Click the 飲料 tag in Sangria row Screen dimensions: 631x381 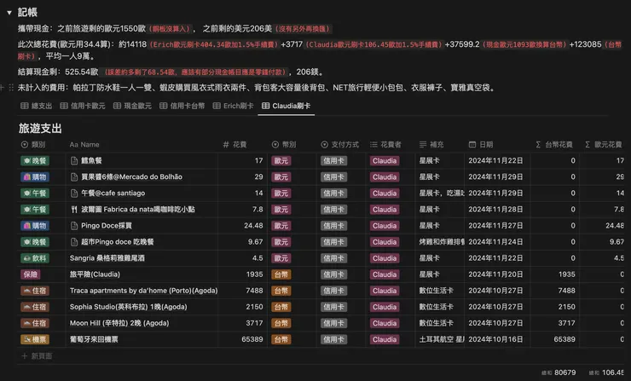coord(35,258)
